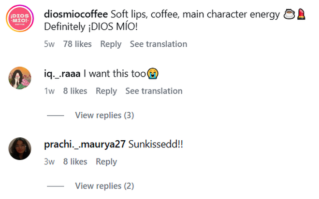
Task: Show the 8 likes on iq._.raaa's comment
Action: pos(75,91)
